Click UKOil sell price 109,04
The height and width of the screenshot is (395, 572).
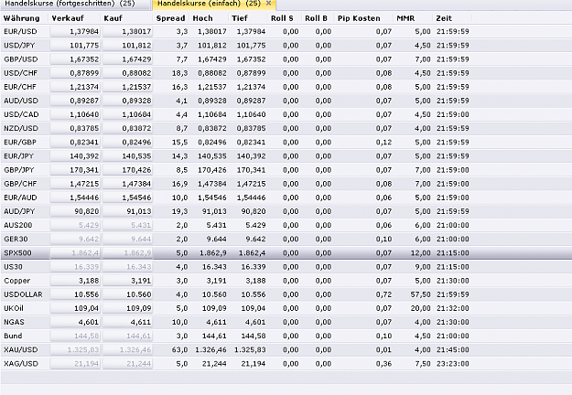point(75,309)
